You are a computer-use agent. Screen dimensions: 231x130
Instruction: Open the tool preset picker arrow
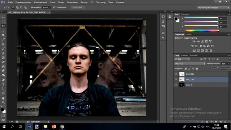[9, 8]
